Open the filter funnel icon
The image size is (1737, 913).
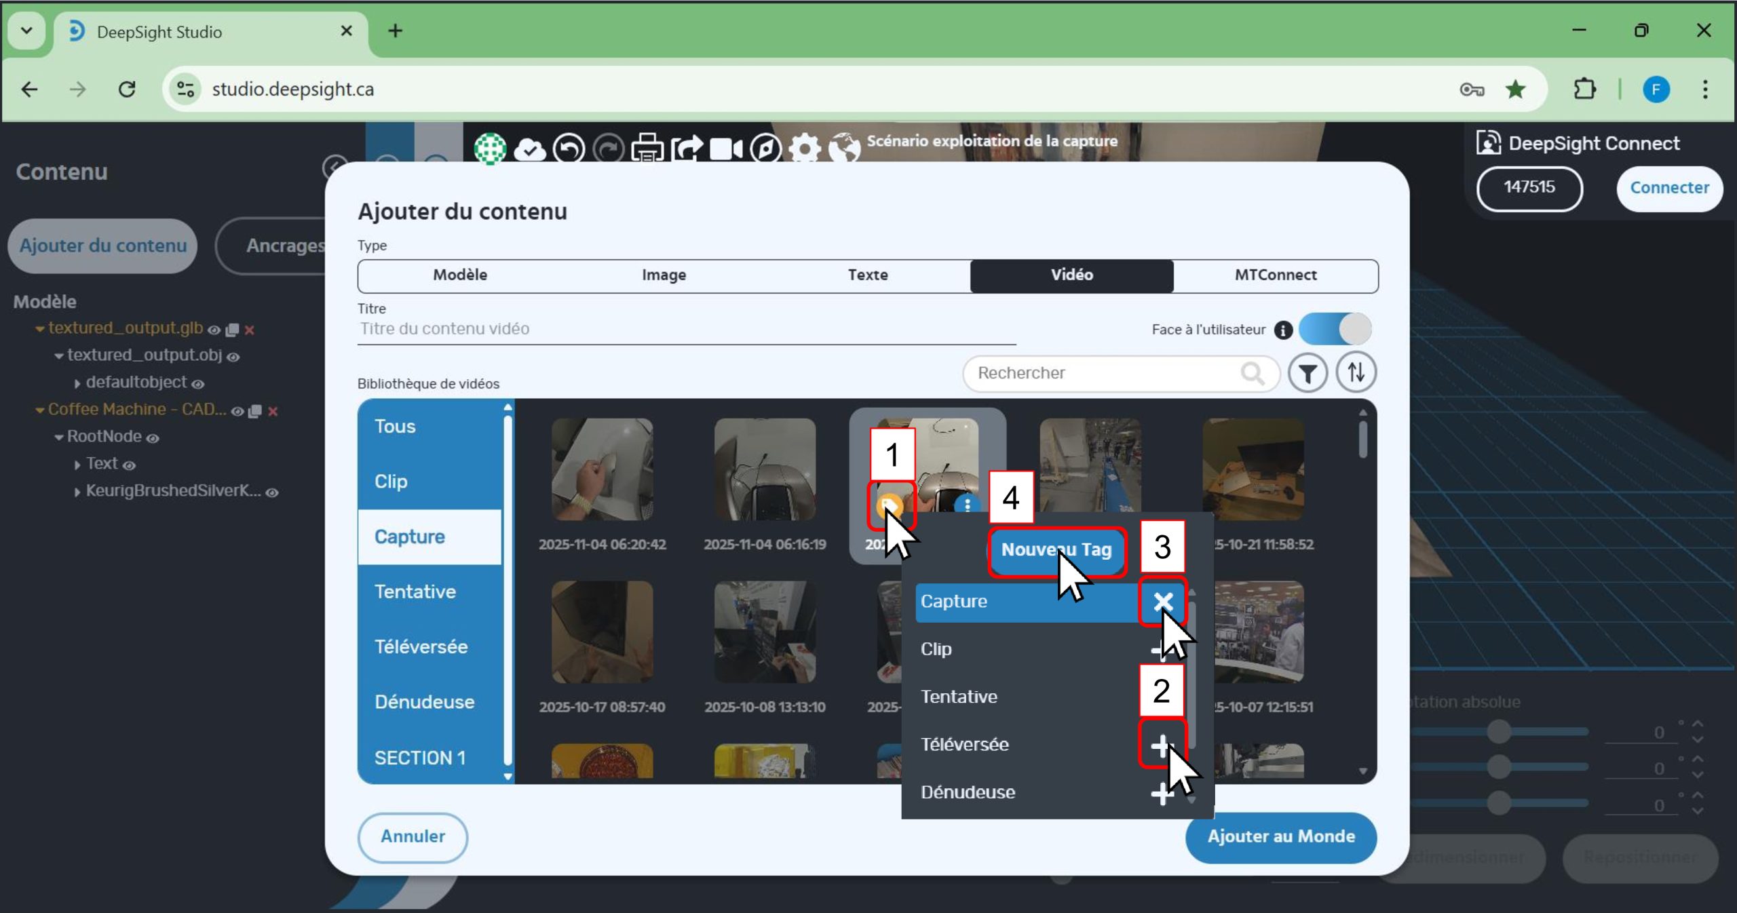pos(1307,373)
